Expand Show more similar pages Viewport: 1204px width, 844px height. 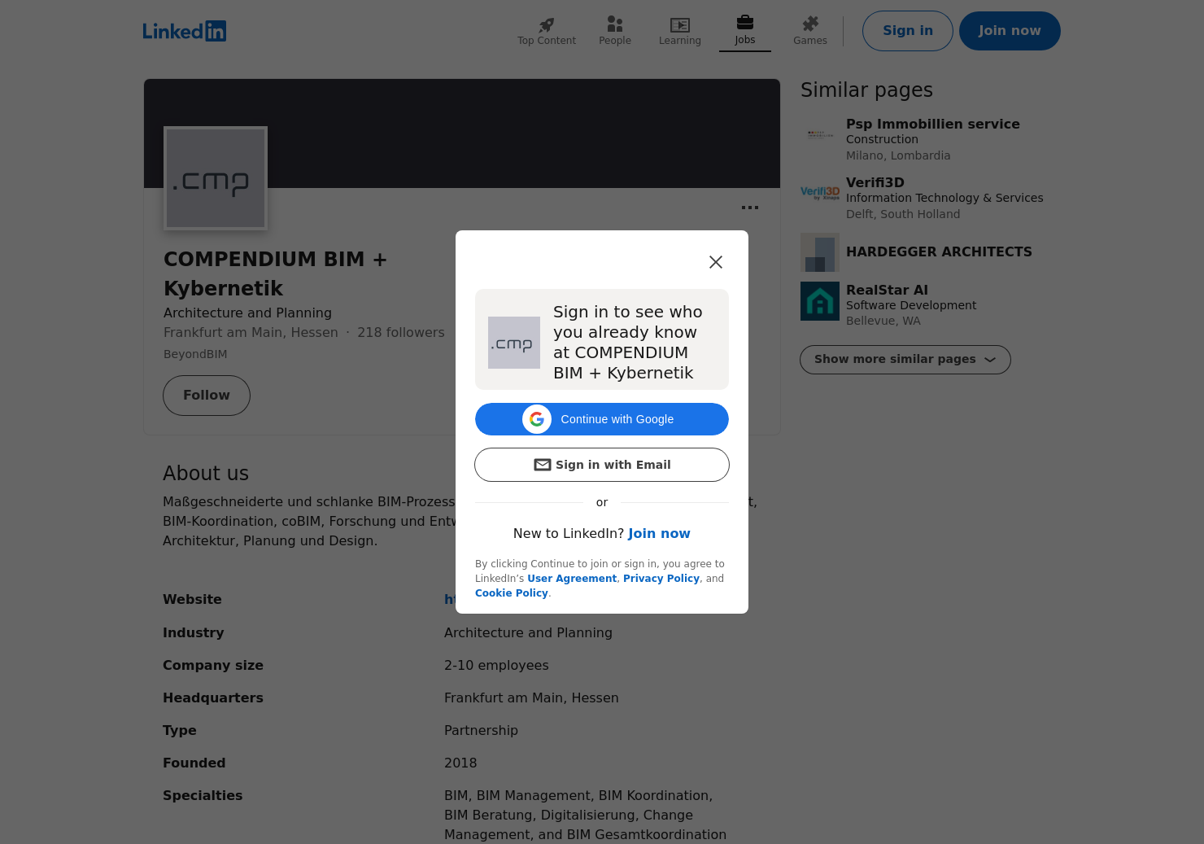click(x=905, y=360)
